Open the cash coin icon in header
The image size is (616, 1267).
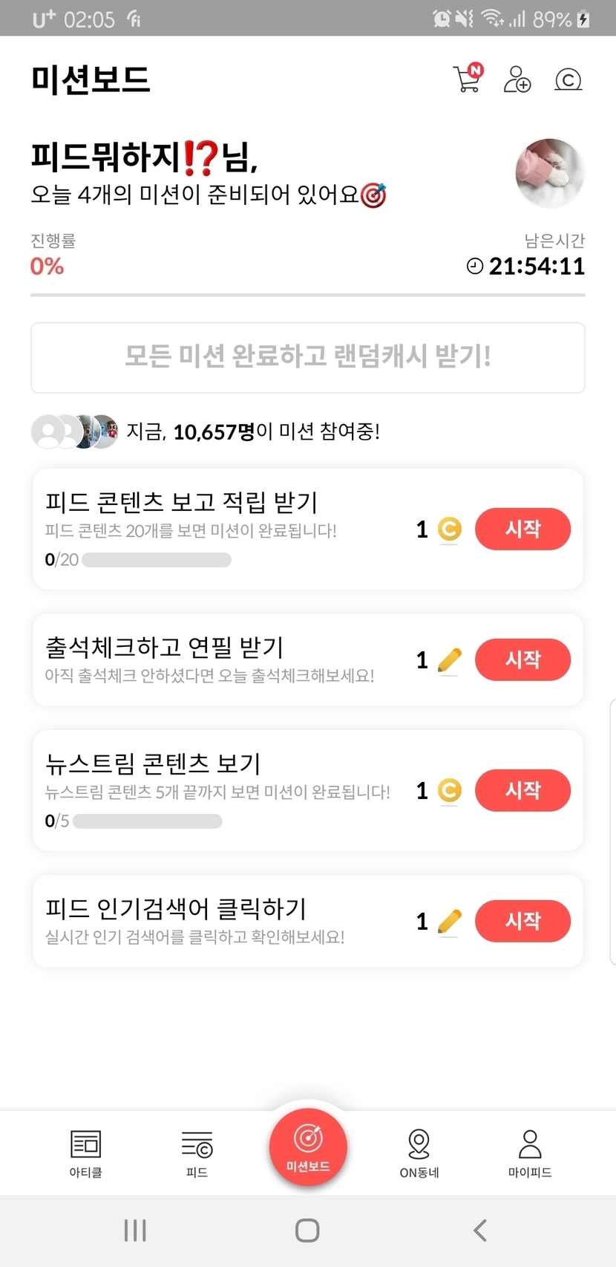(569, 79)
